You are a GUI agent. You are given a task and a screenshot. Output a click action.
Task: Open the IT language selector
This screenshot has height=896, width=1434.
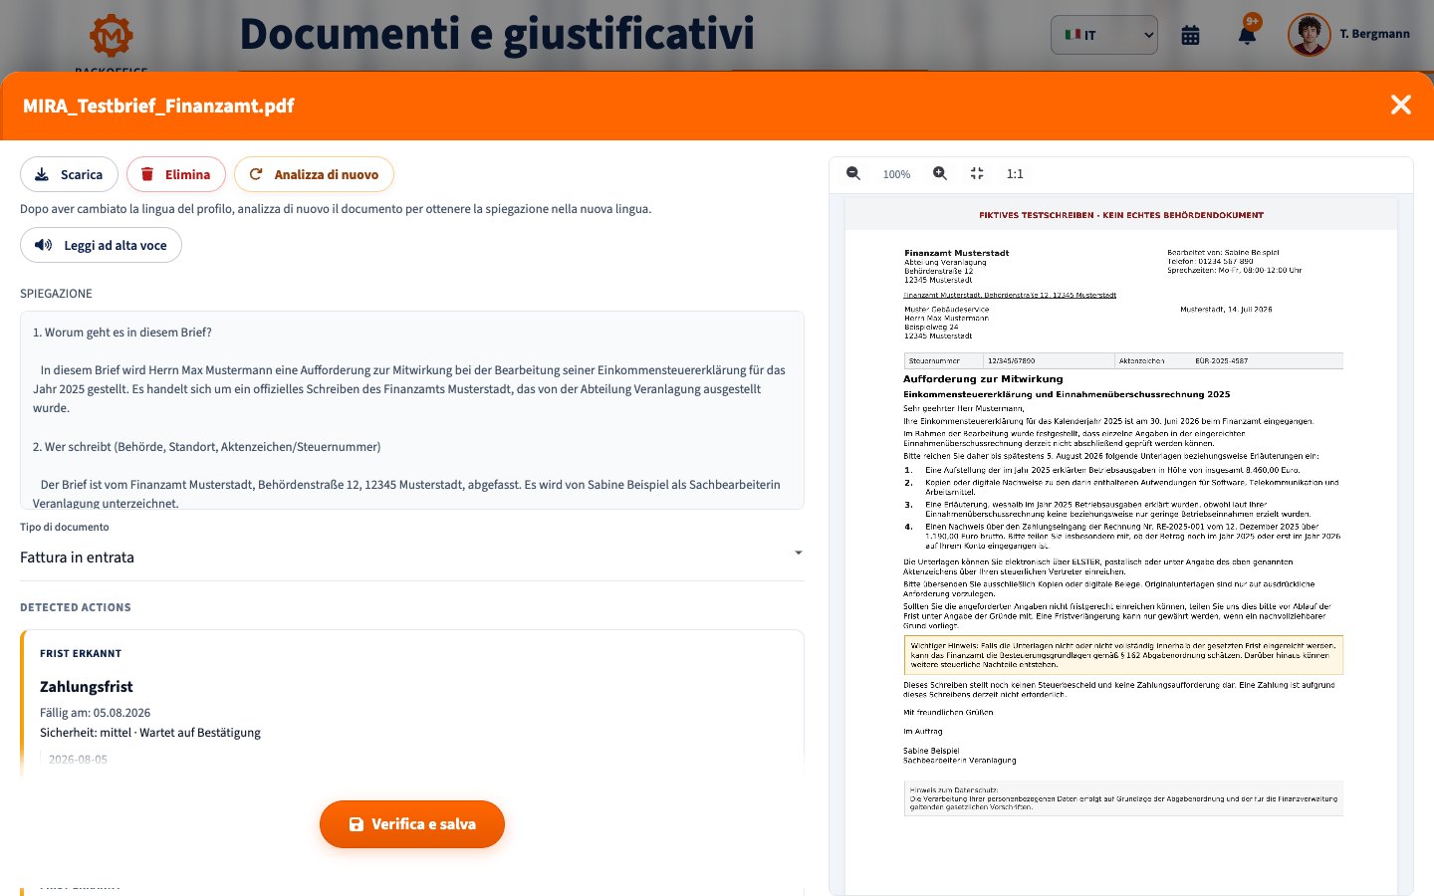click(x=1104, y=35)
